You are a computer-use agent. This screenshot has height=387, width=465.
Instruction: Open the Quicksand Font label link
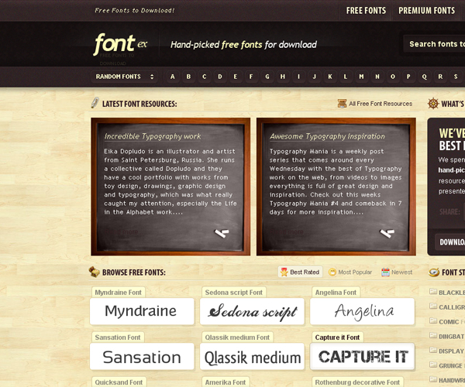[119, 382]
